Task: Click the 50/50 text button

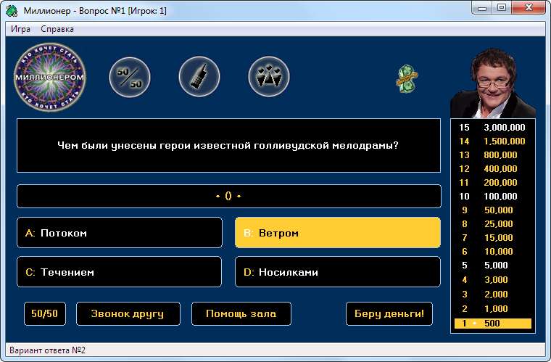Action: click(x=45, y=313)
